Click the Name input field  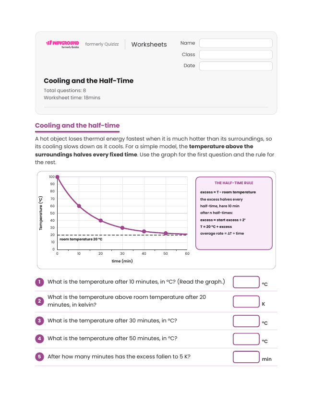[236, 43]
